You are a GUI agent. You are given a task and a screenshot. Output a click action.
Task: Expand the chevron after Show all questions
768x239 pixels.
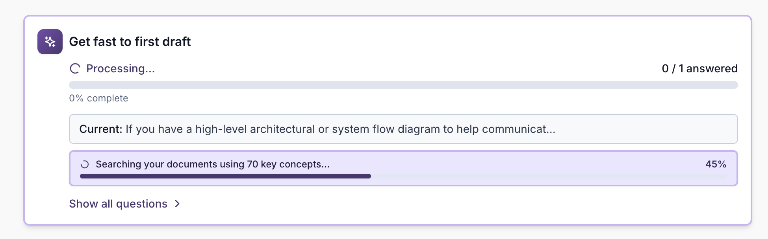(178, 204)
